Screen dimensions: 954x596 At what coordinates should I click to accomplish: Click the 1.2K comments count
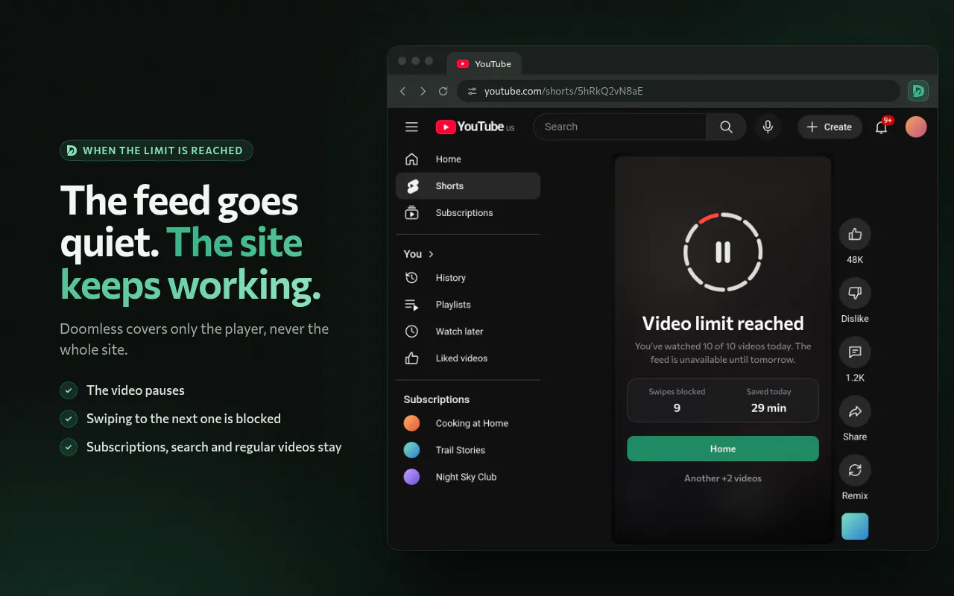(x=855, y=378)
